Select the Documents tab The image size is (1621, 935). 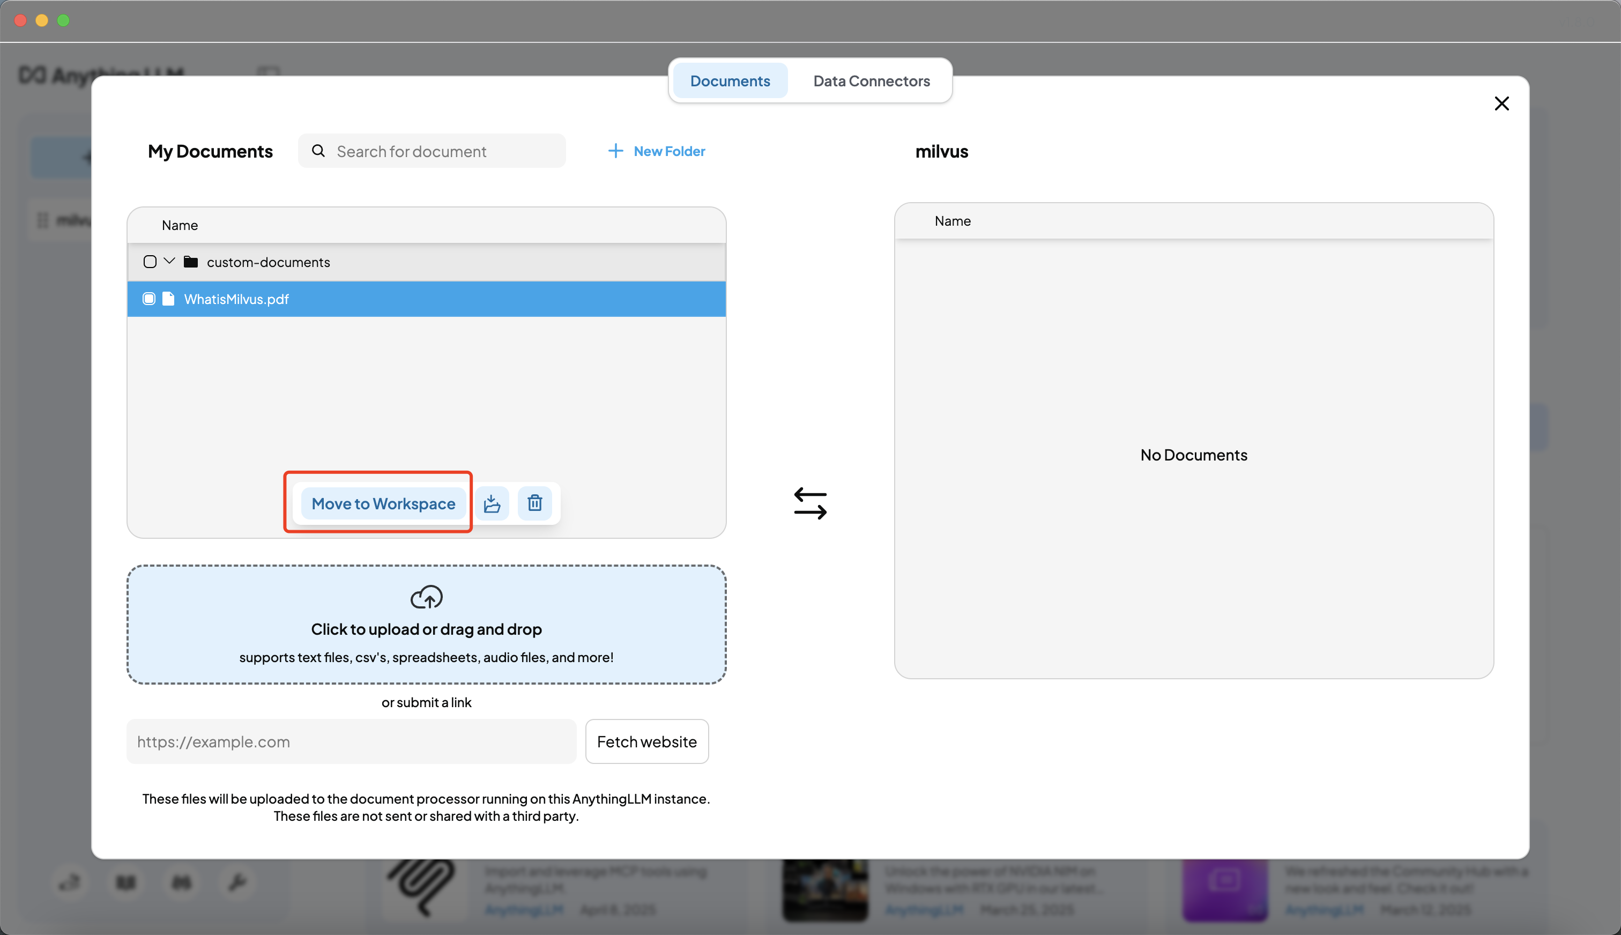(730, 80)
